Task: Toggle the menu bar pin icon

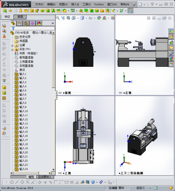Action: [x=134, y=4]
